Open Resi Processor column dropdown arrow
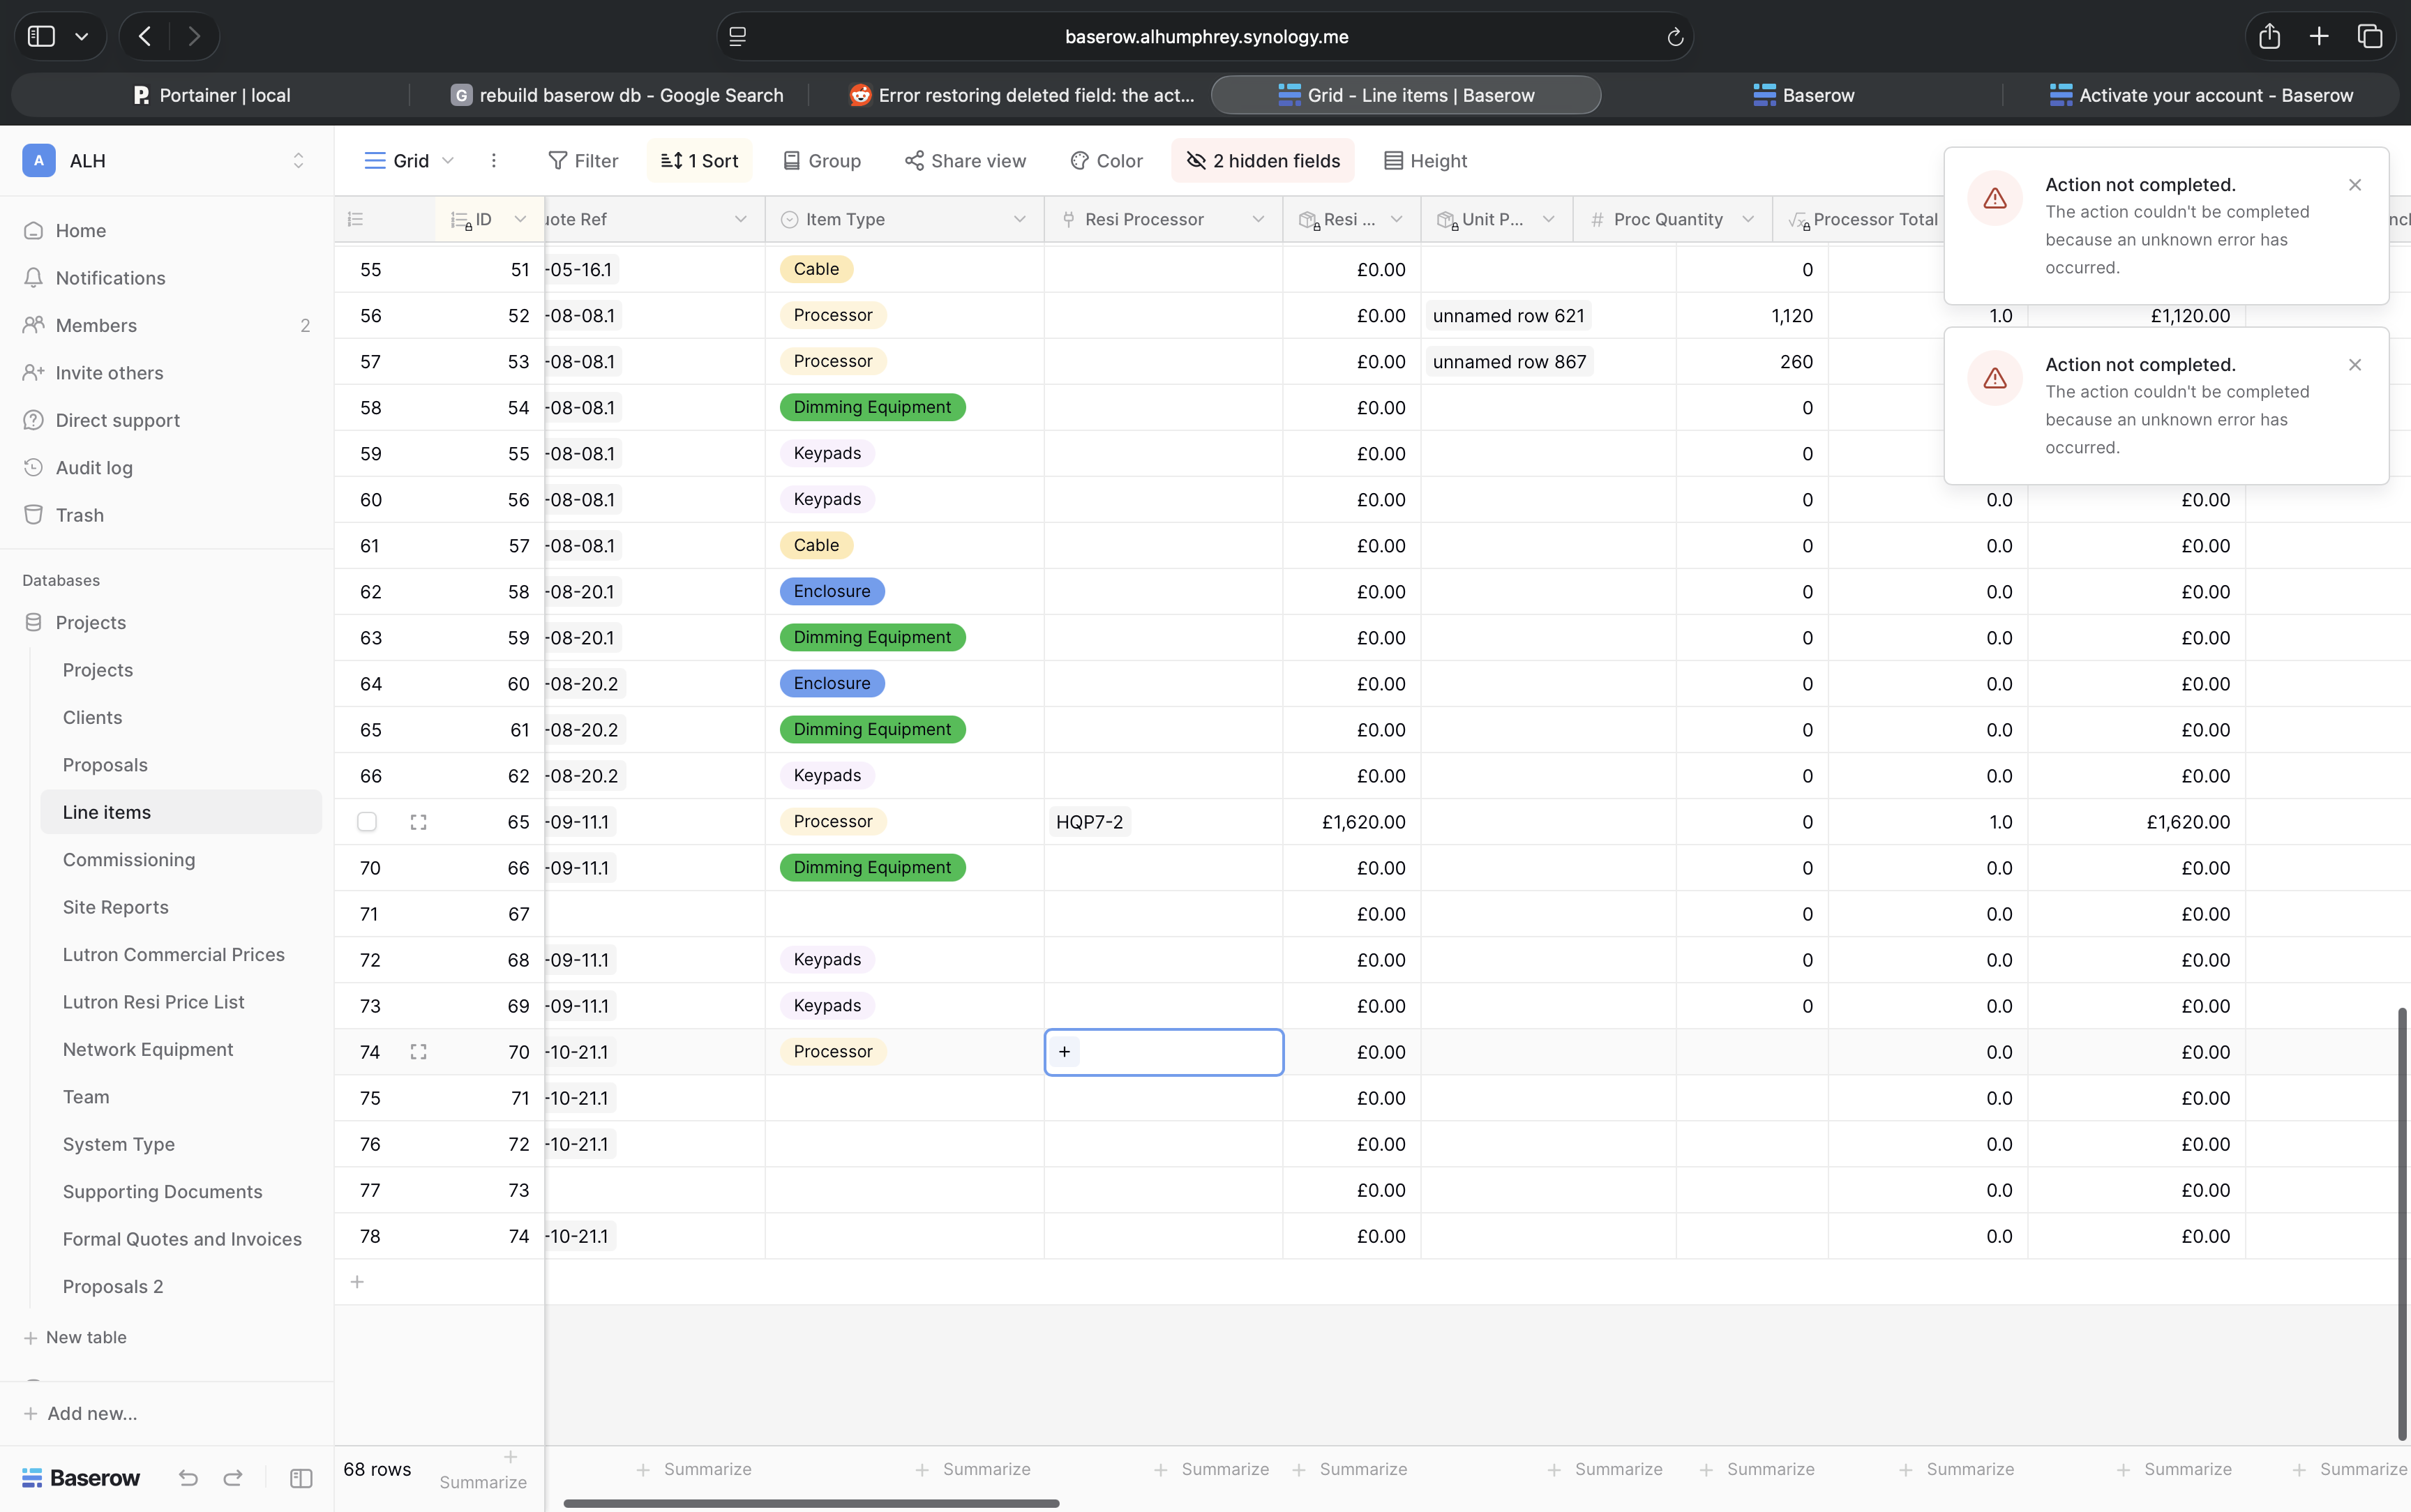The width and height of the screenshot is (2411, 1512). [1258, 219]
